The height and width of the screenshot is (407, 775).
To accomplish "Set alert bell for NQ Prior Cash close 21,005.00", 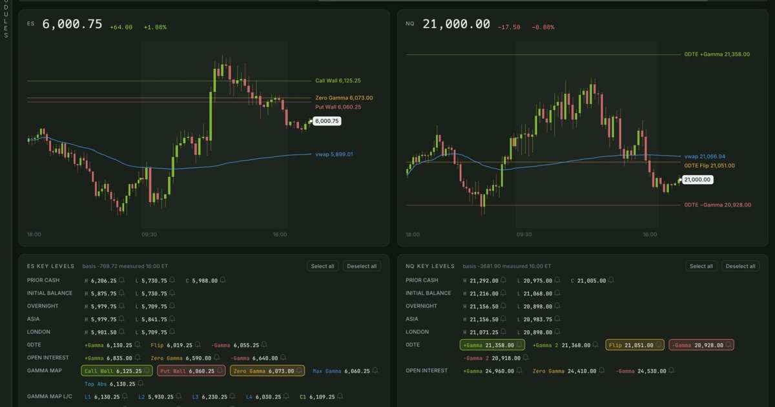I will 610,280.
